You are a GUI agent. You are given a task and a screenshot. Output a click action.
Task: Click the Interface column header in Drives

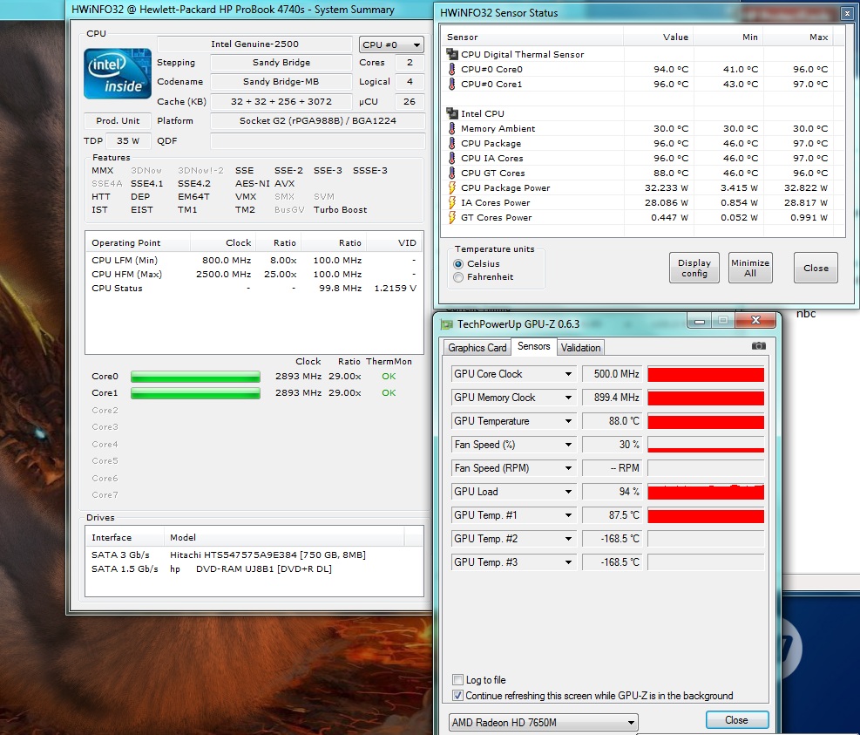click(125, 537)
